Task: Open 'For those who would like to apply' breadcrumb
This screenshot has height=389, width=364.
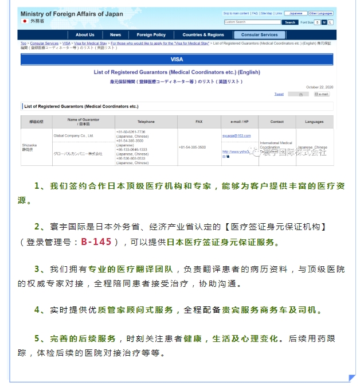Action: [x=160, y=44]
